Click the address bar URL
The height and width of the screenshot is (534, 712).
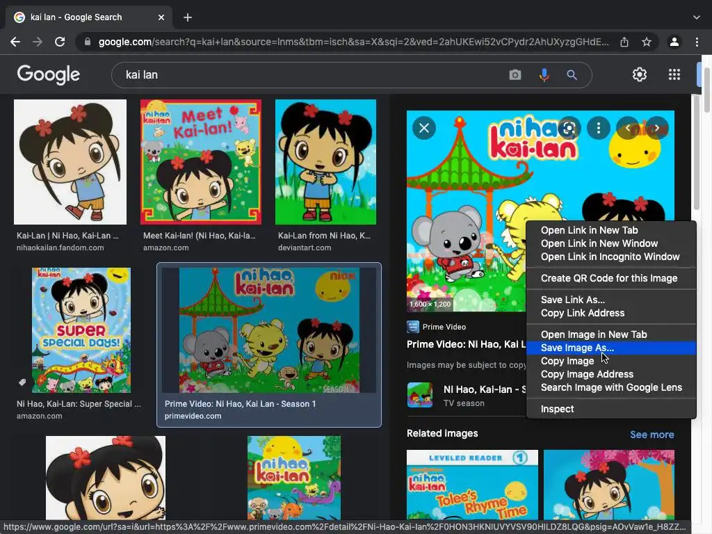pyautogui.click(x=353, y=42)
